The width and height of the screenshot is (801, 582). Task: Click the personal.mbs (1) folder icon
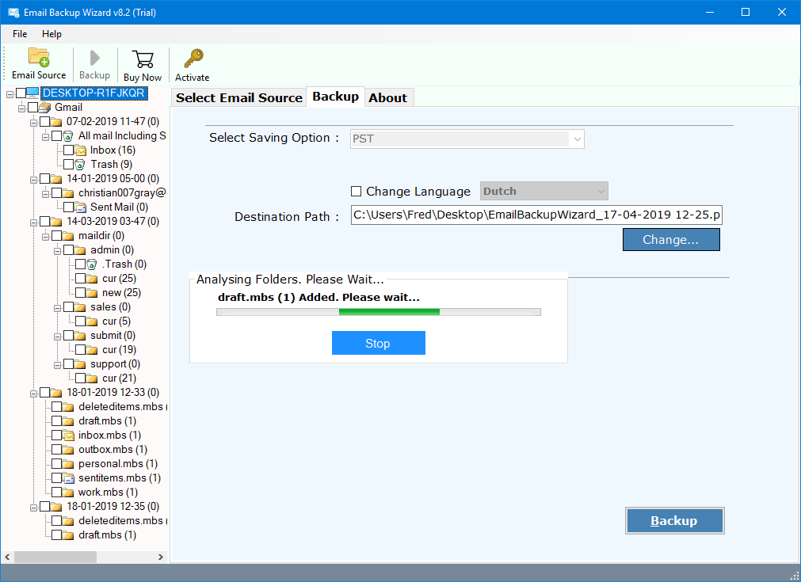(x=68, y=464)
